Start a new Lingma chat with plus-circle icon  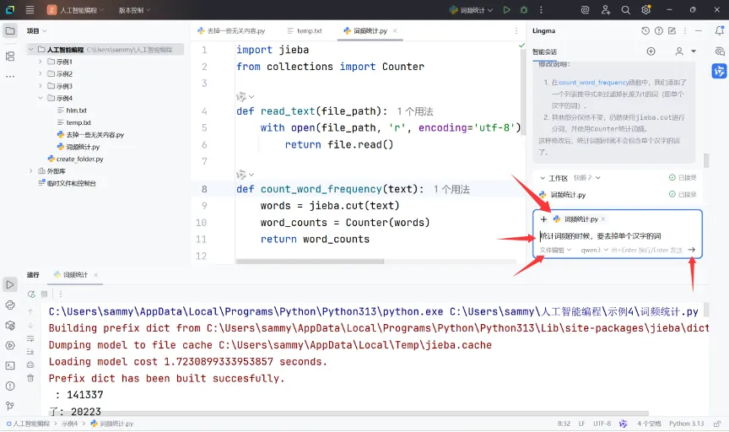coord(651,51)
